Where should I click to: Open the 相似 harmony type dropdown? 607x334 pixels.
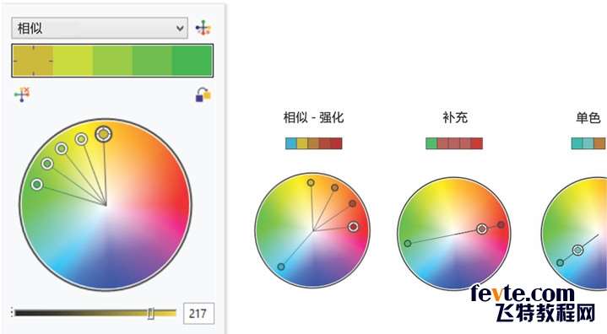click(100, 28)
